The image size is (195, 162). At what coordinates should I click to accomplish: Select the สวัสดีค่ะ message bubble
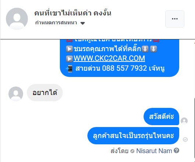161,116
